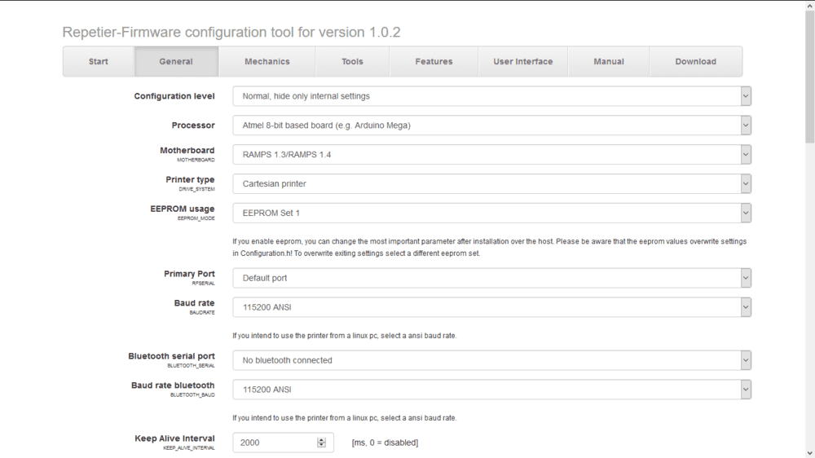The image size is (815, 458).
Task: Expand the Baud rate dropdown
Action: click(x=491, y=307)
